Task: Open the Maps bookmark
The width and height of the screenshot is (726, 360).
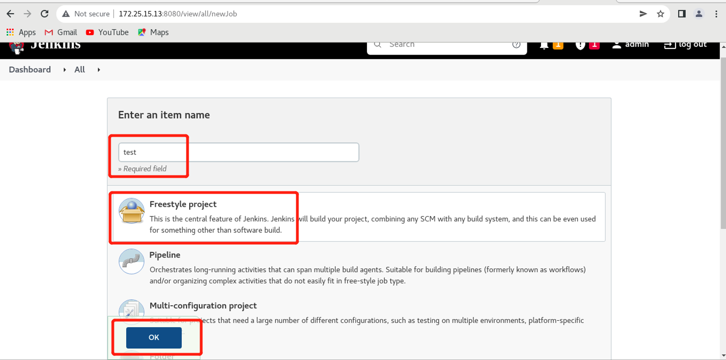Action: (x=153, y=32)
